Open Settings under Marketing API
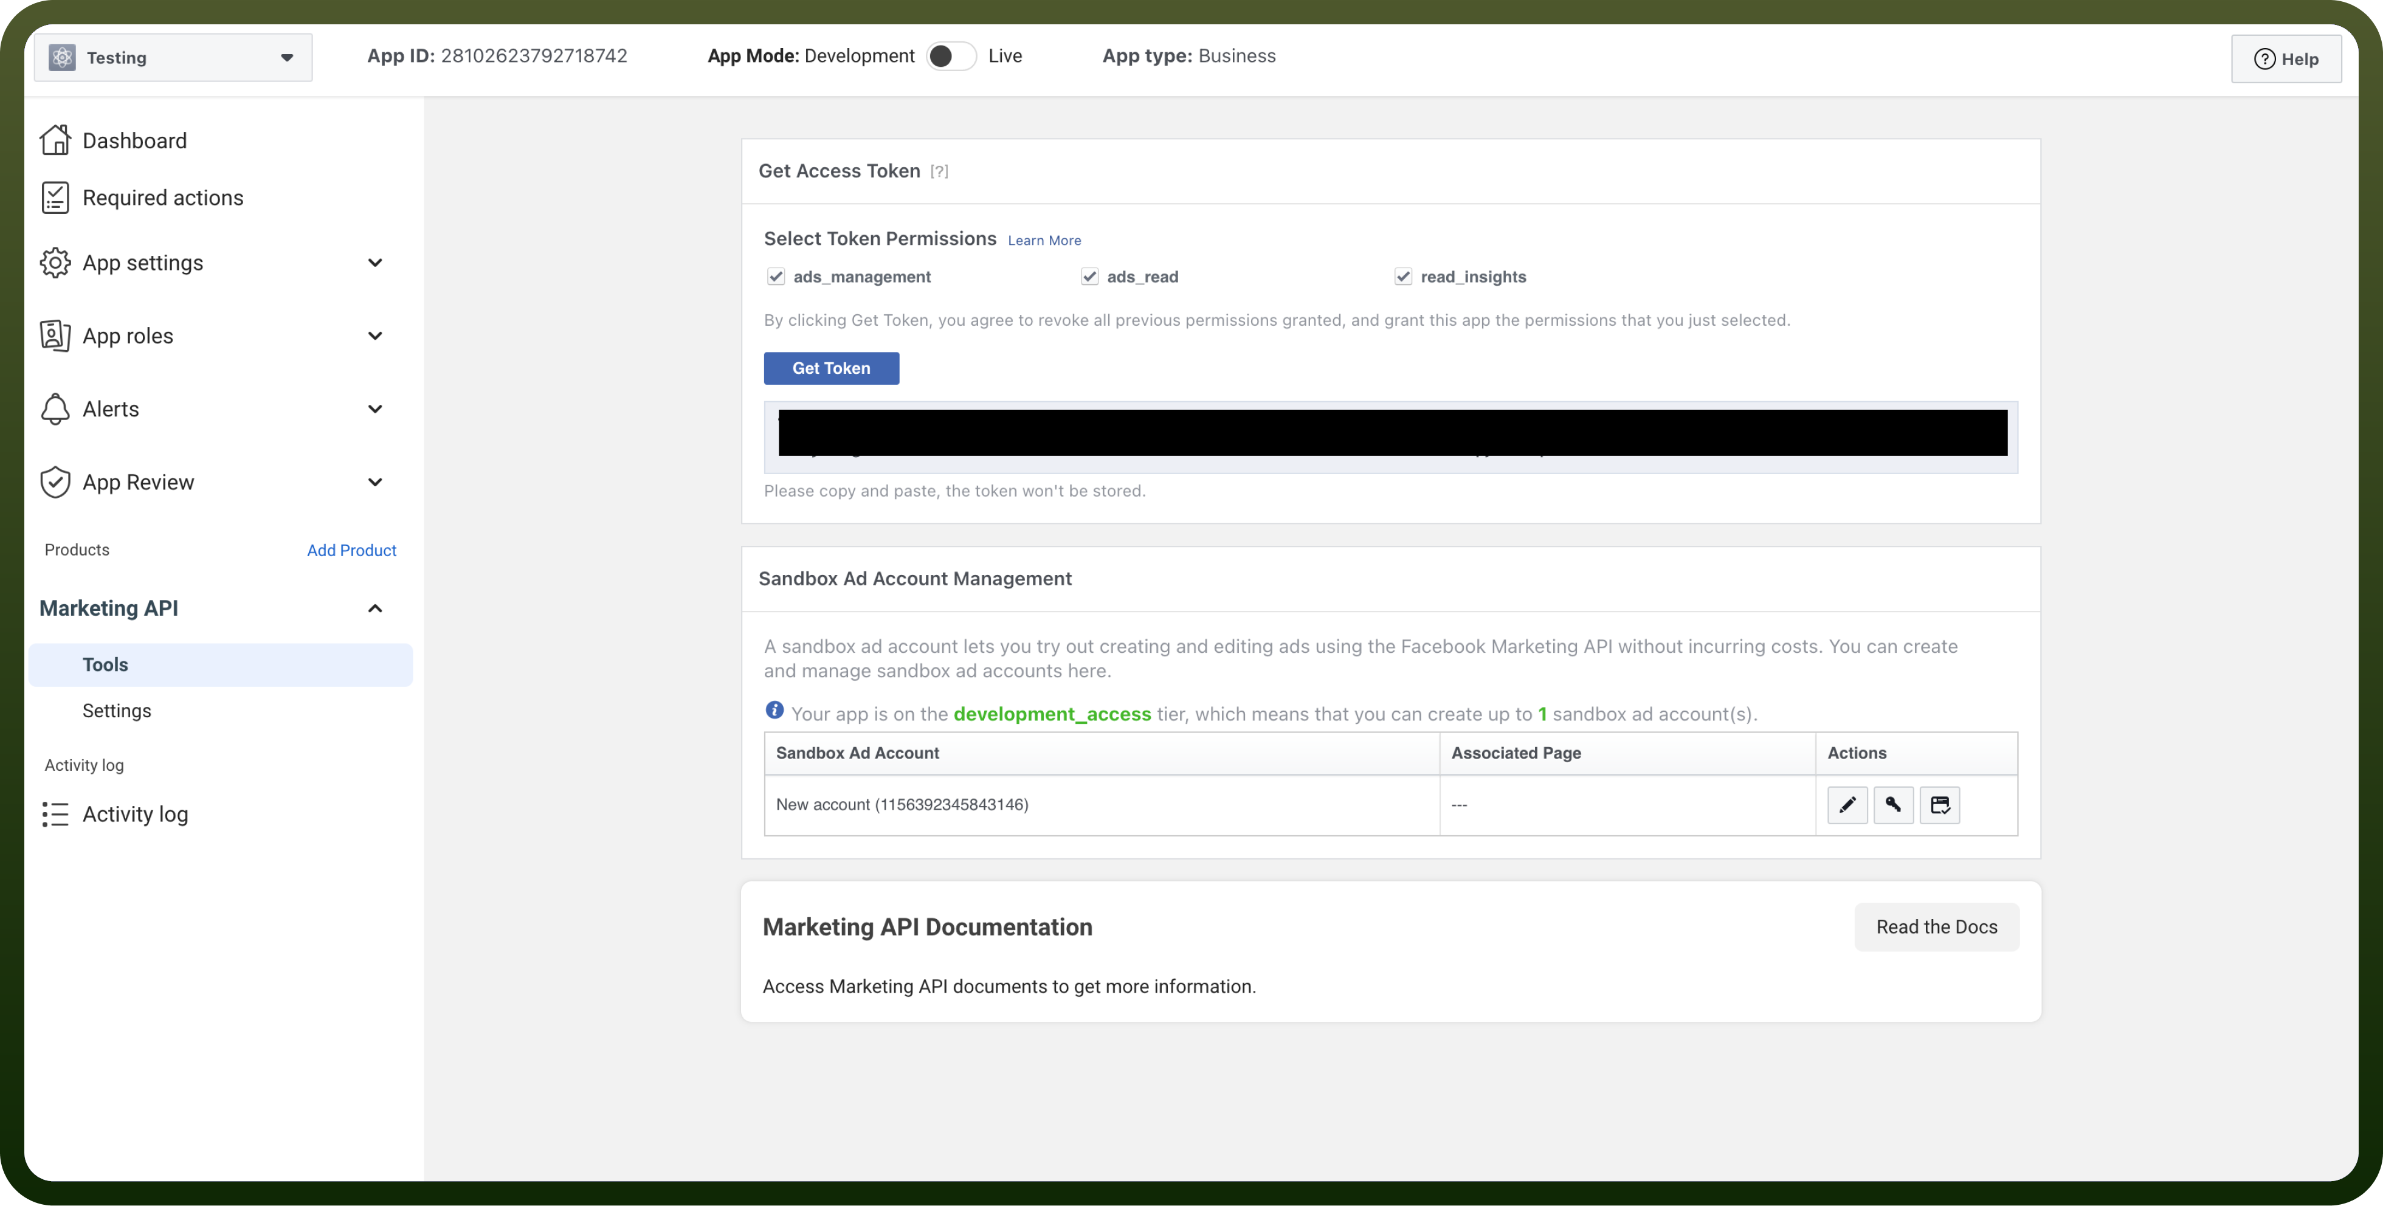 tap(117, 710)
